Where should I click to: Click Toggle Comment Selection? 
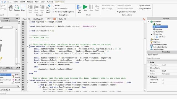(126, 12)
